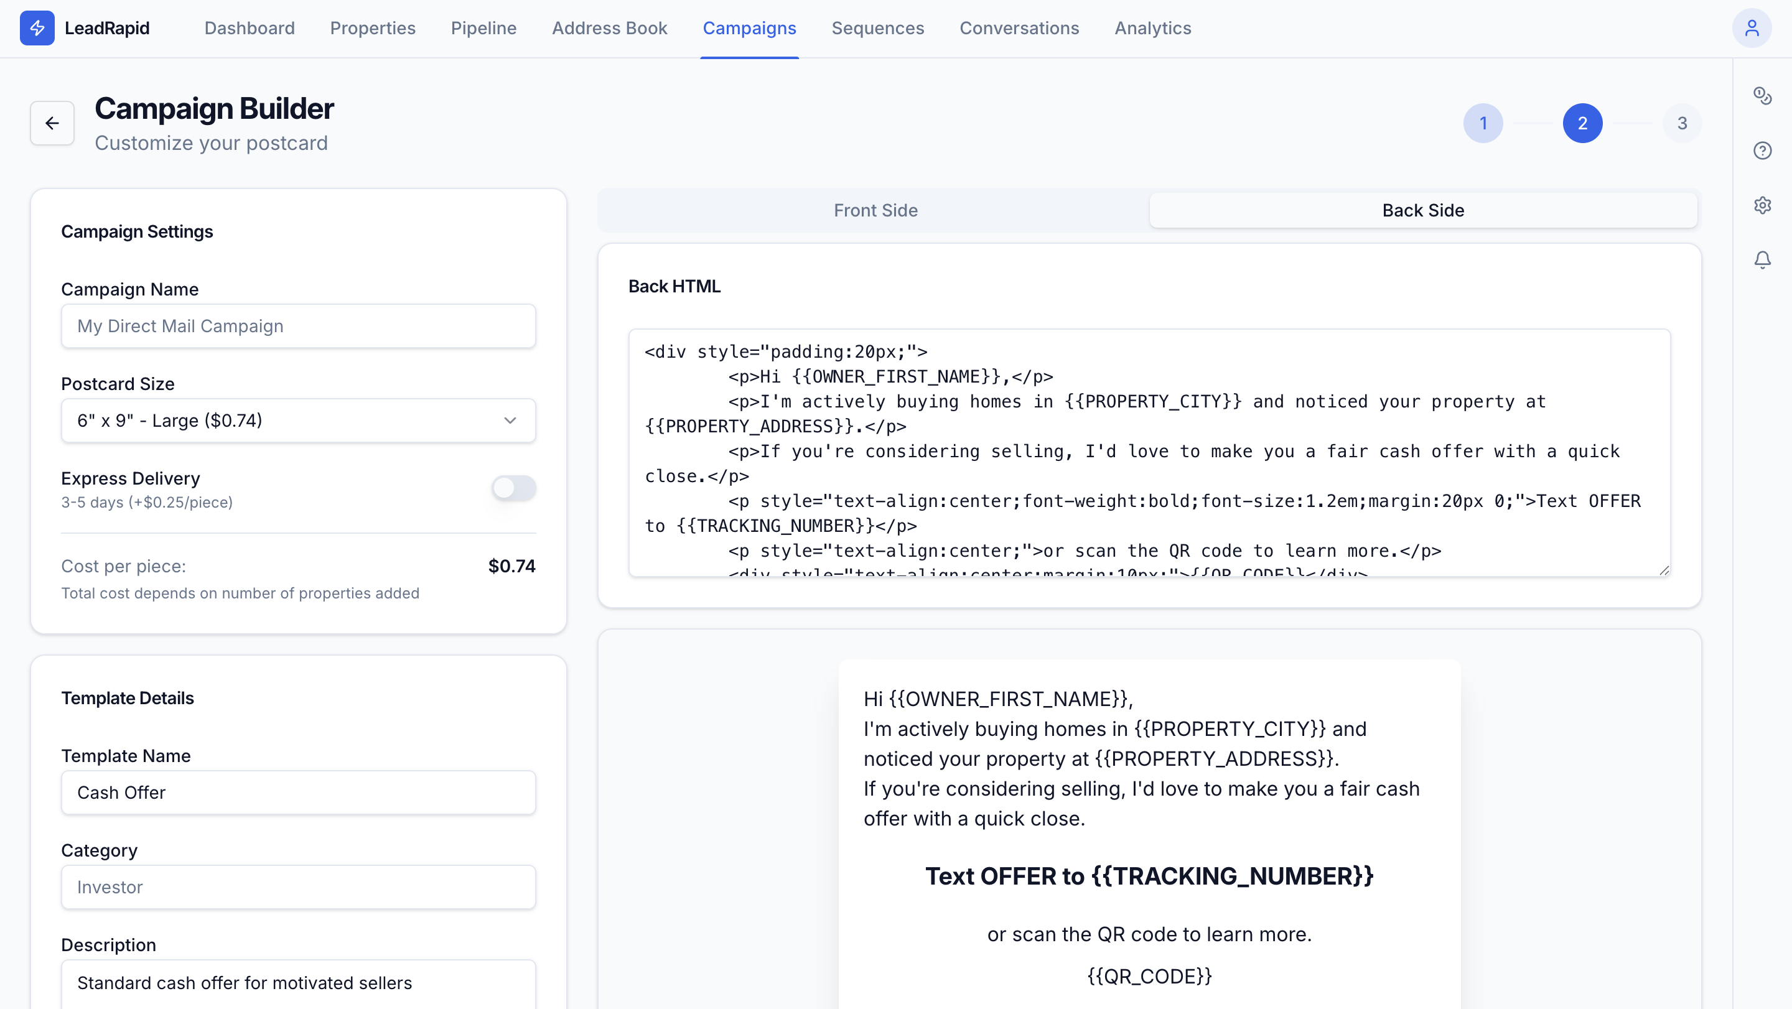The height and width of the screenshot is (1009, 1792).
Task: Open the help question mark icon
Action: [1762, 150]
